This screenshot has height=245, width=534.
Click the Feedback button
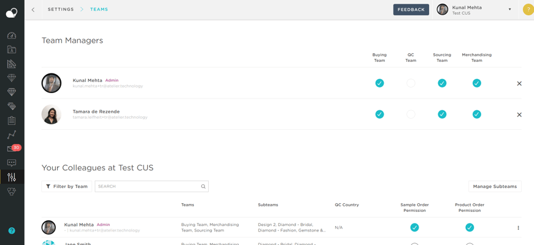tap(411, 10)
